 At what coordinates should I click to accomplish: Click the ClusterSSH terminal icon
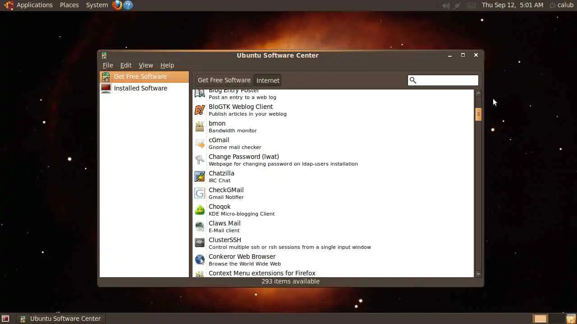[x=200, y=243]
